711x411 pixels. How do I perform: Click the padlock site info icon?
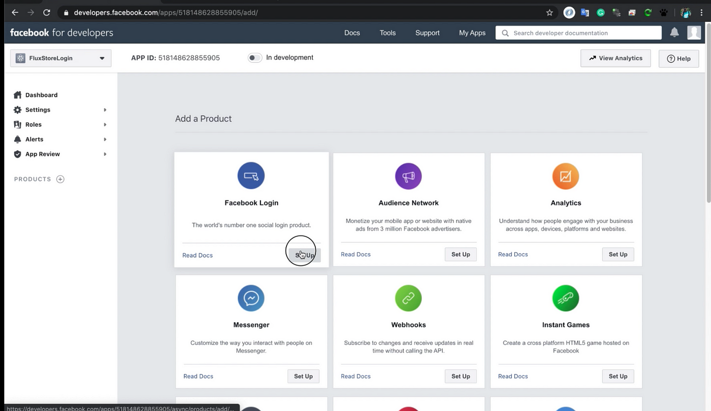click(x=66, y=13)
